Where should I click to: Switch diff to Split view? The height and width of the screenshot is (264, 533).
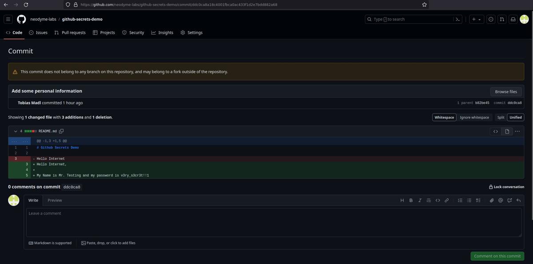[x=501, y=118]
